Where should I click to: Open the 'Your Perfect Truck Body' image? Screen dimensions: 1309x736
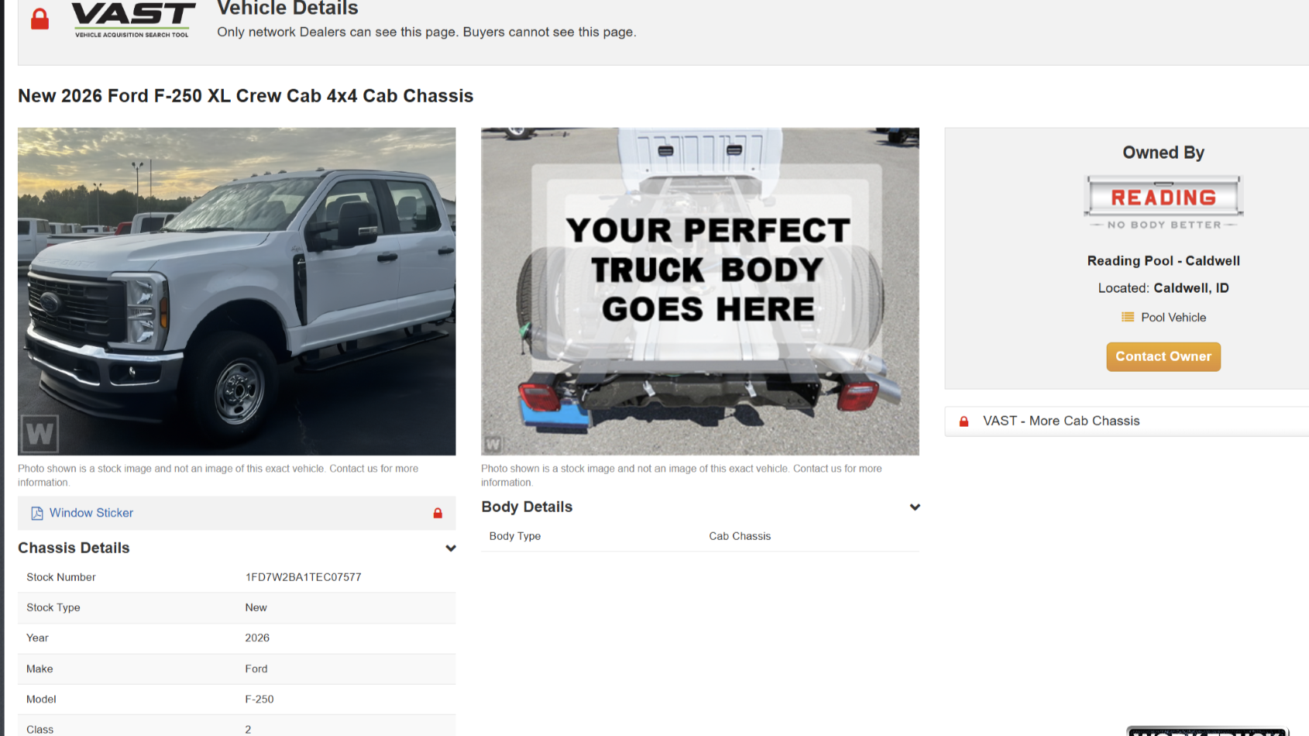(699, 291)
